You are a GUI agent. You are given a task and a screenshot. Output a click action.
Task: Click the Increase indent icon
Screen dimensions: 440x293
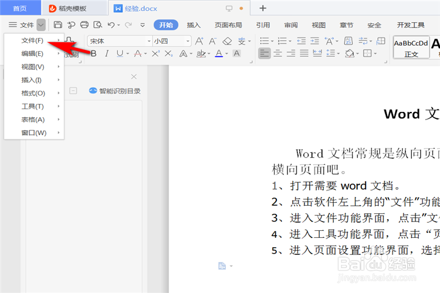click(x=314, y=41)
